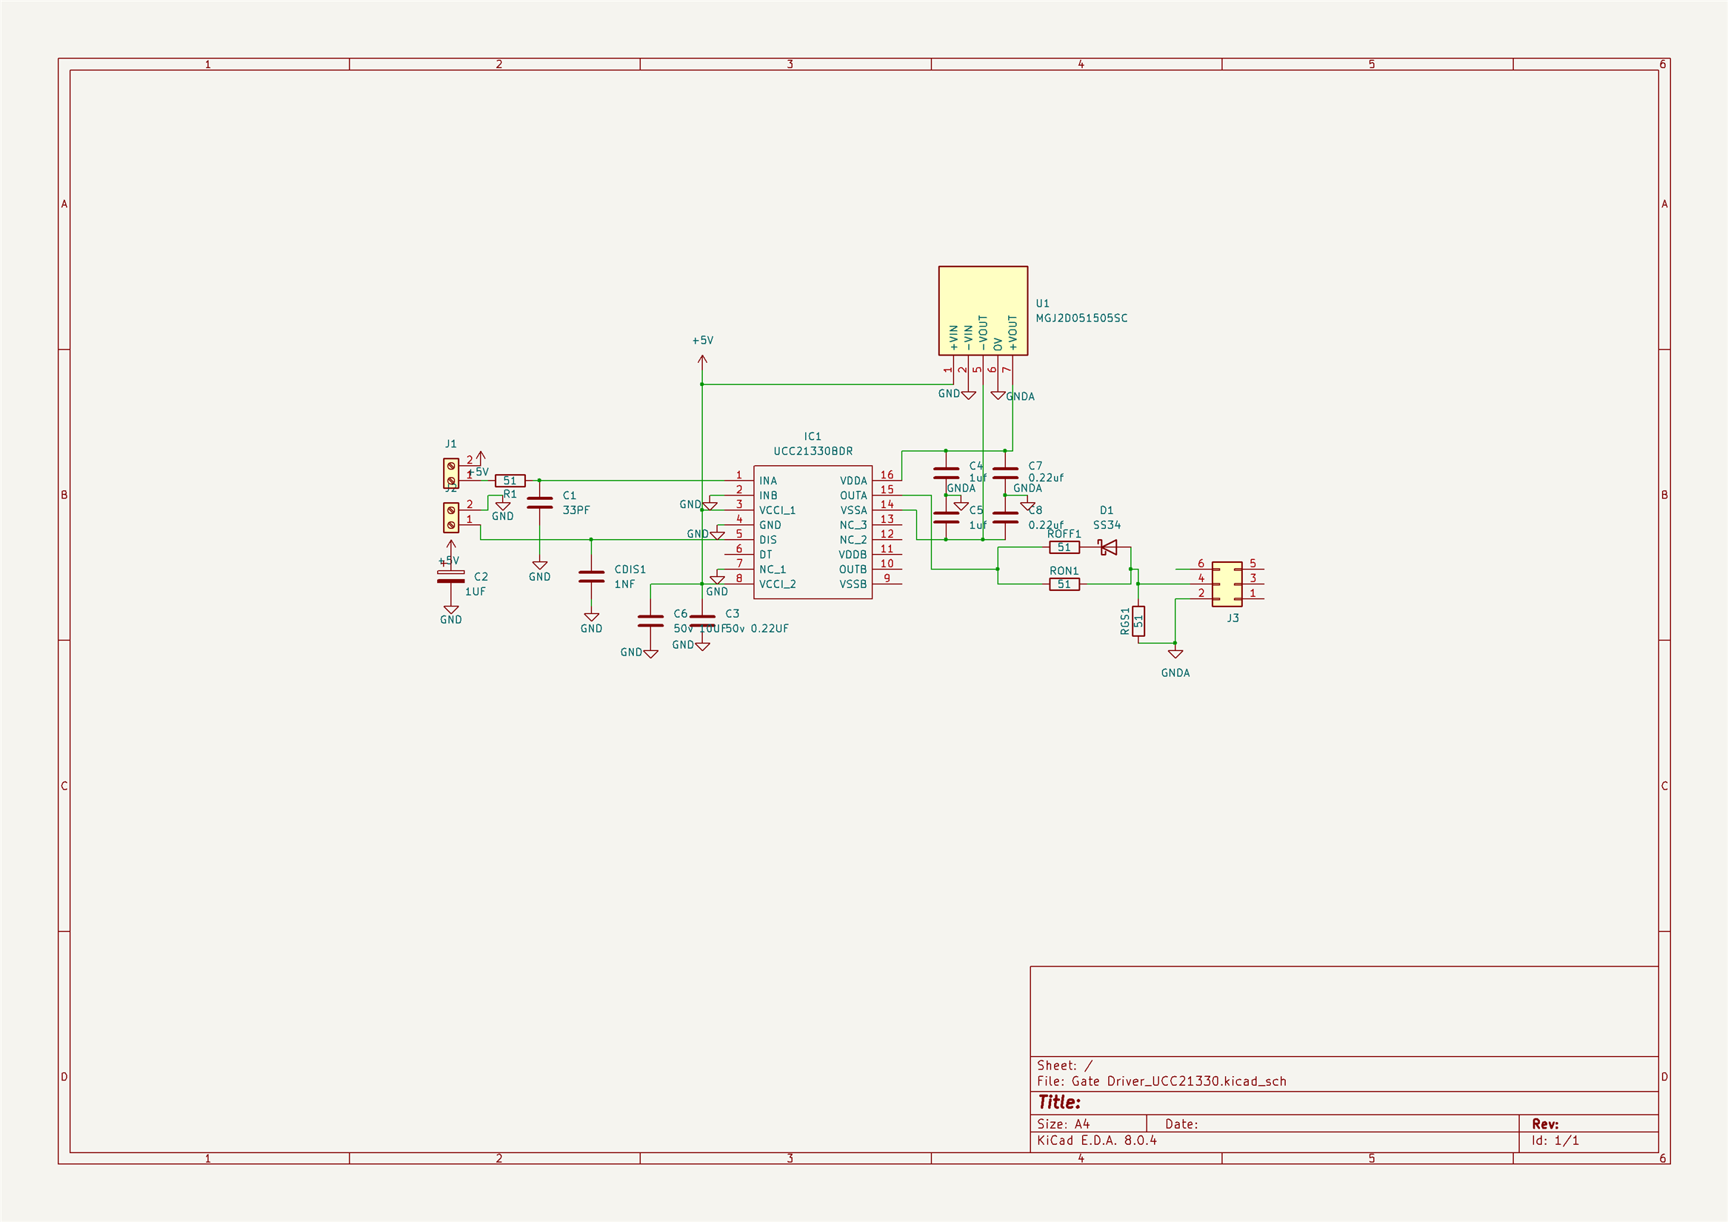Viewport: 1728px width, 1222px height.
Task: Click the "KiCad E.D.A. 8.0.4" text
Action: pyautogui.click(x=1096, y=1140)
